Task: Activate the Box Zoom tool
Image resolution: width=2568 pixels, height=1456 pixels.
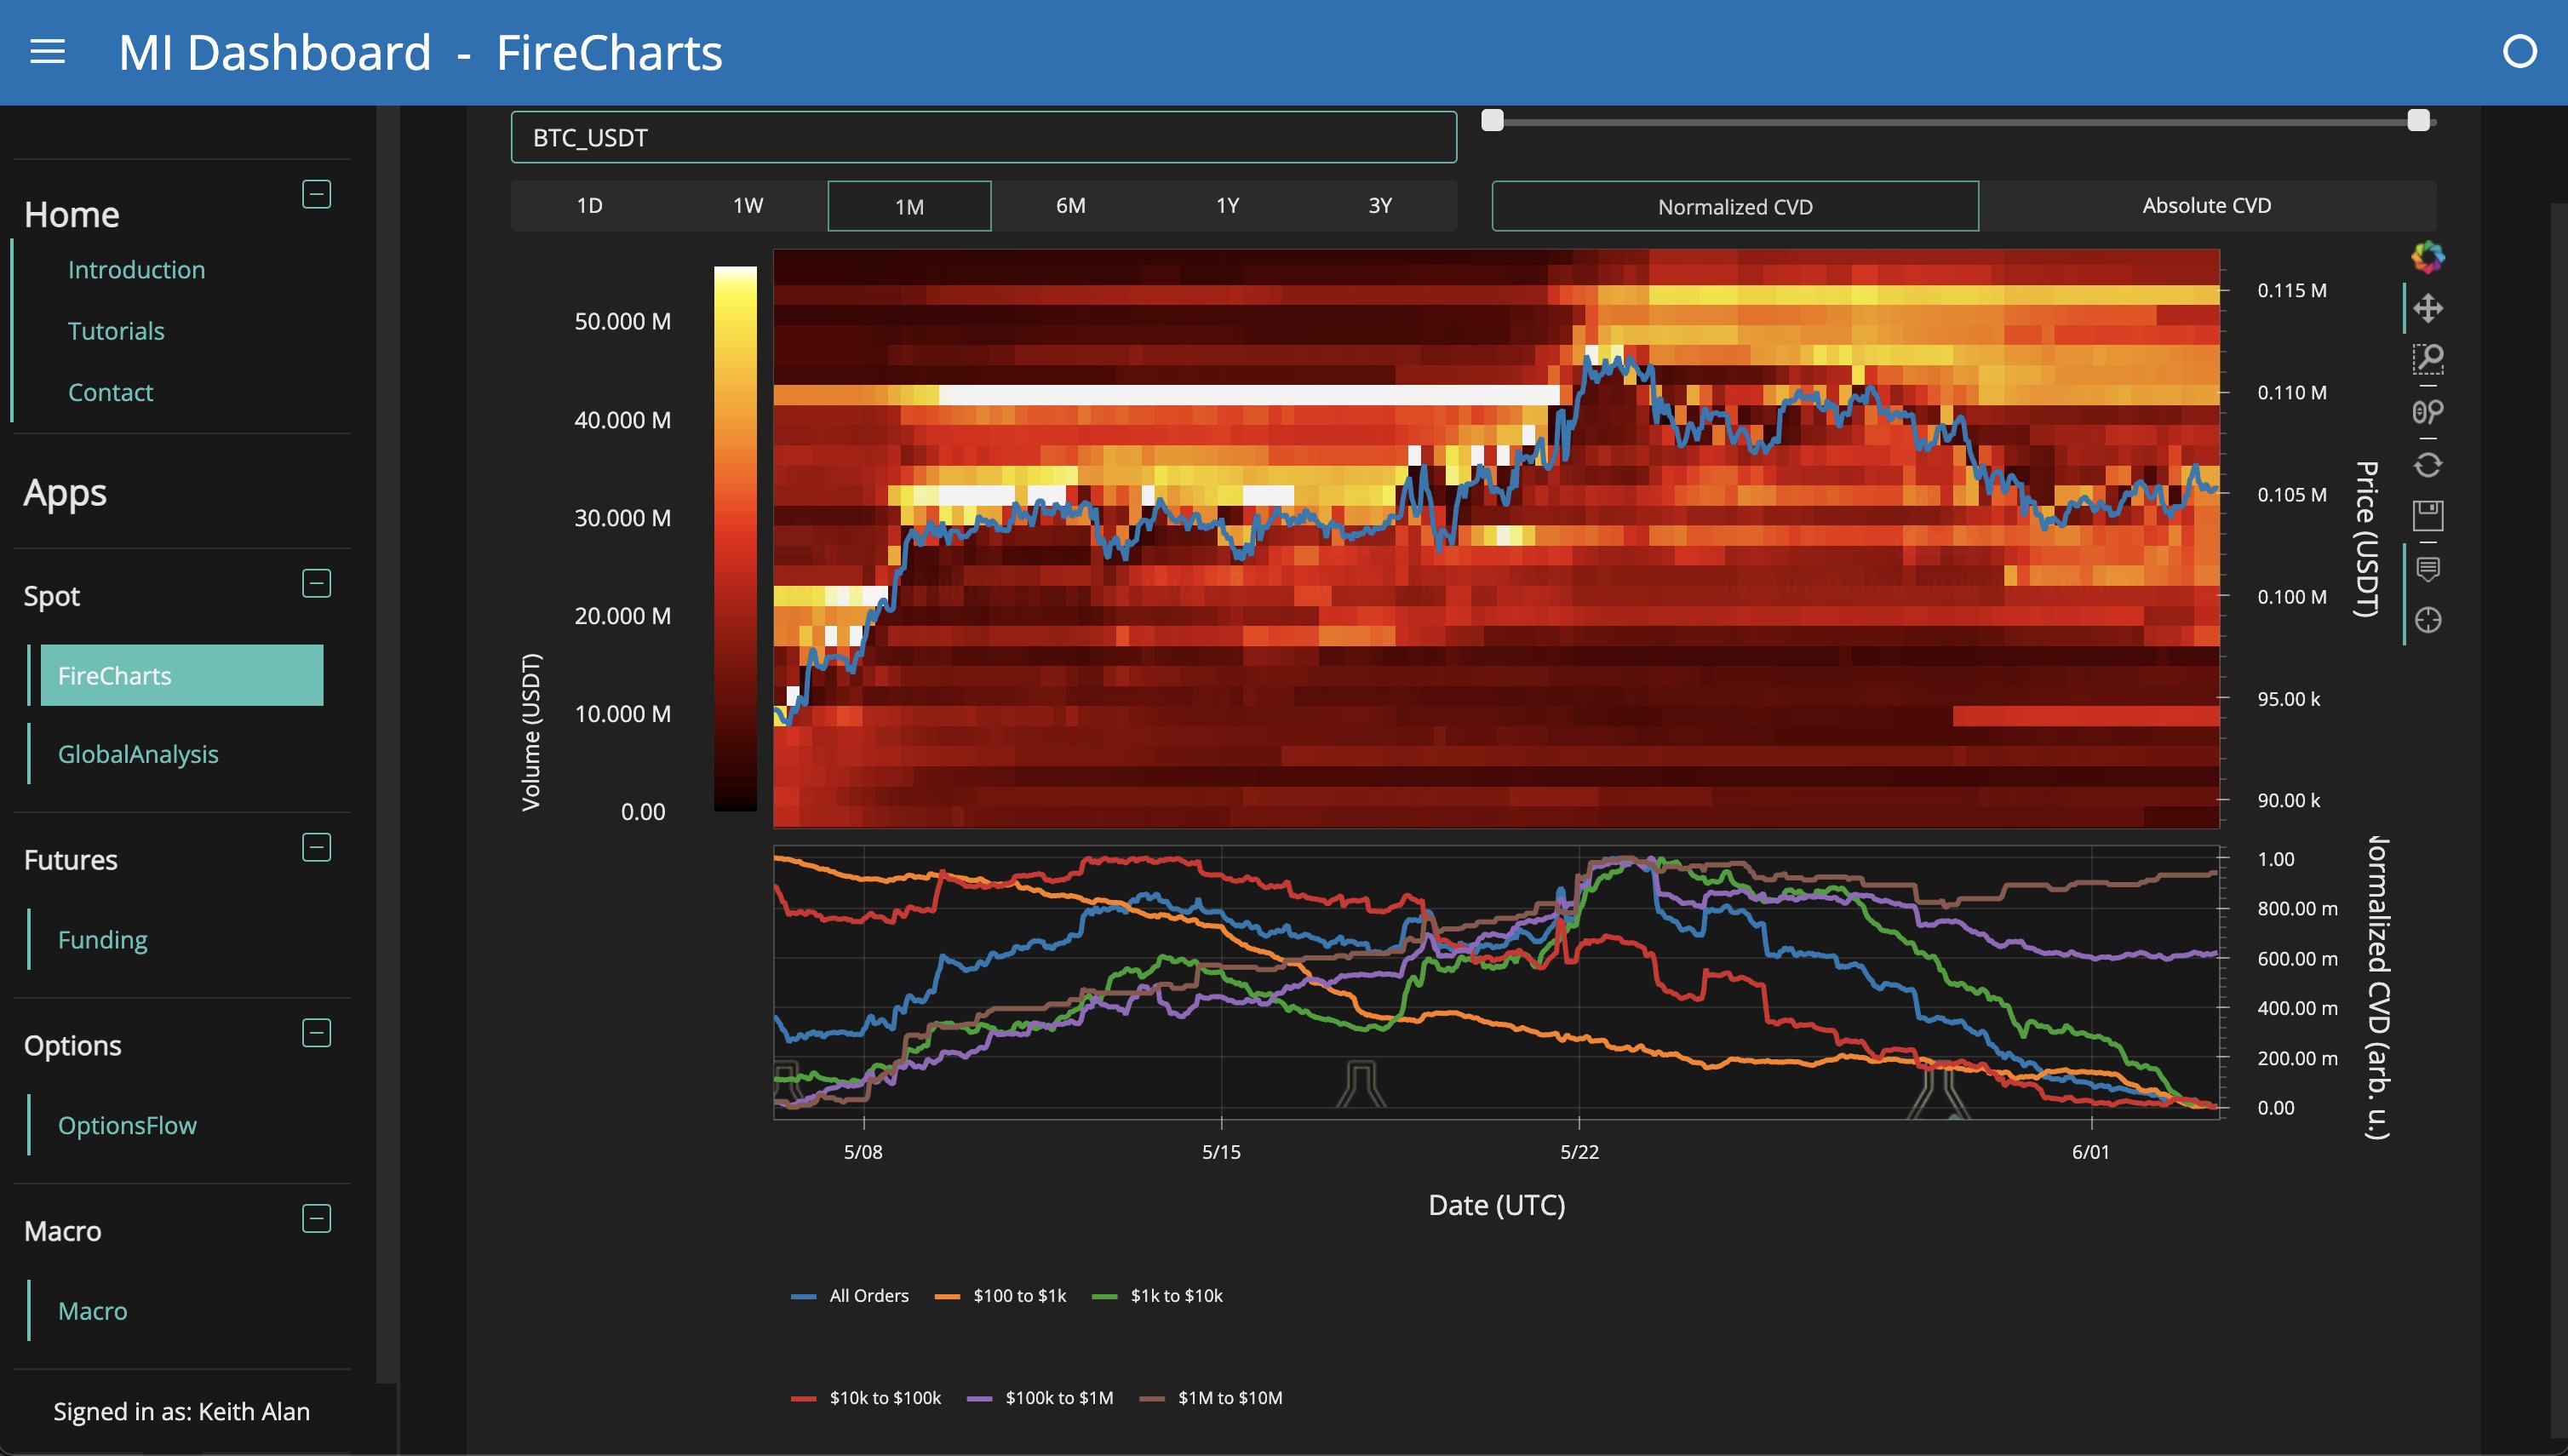Action: [2428, 359]
